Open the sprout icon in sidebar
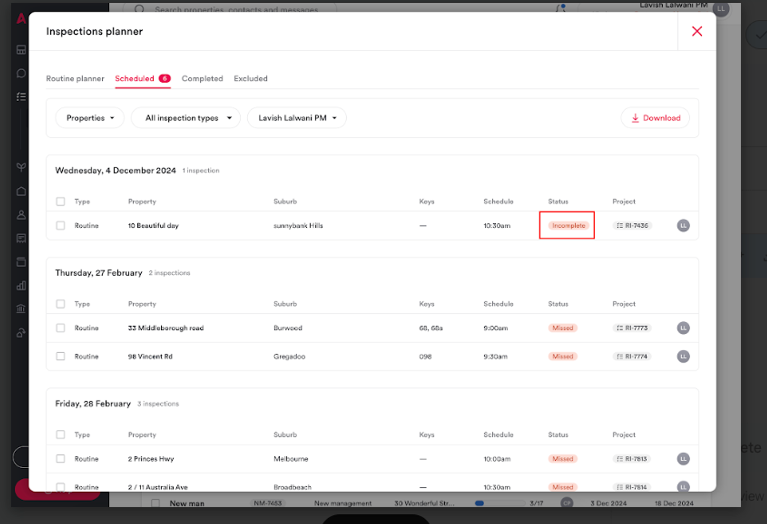The image size is (767, 524). [21, 168]
